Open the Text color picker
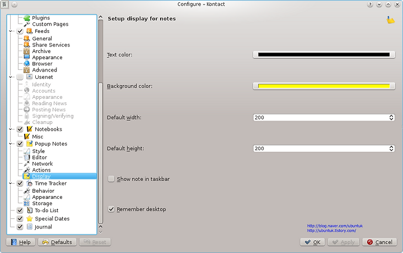 pyautogui.click(x=324, y=55)
